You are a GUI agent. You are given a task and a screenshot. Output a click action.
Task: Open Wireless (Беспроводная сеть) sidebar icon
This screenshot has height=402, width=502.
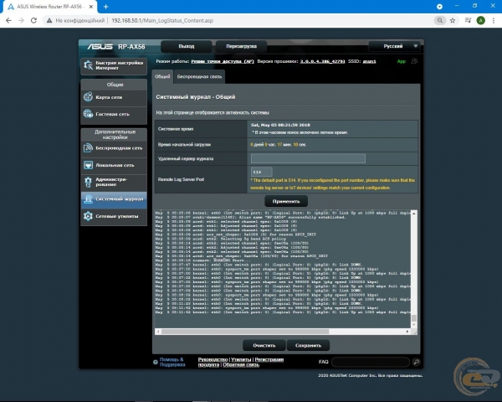(x=88, y=147)
